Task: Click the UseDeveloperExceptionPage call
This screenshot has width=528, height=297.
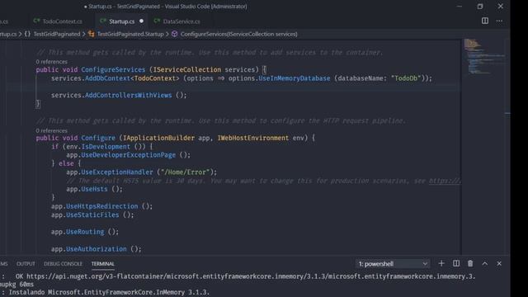Action: (129, 155)
